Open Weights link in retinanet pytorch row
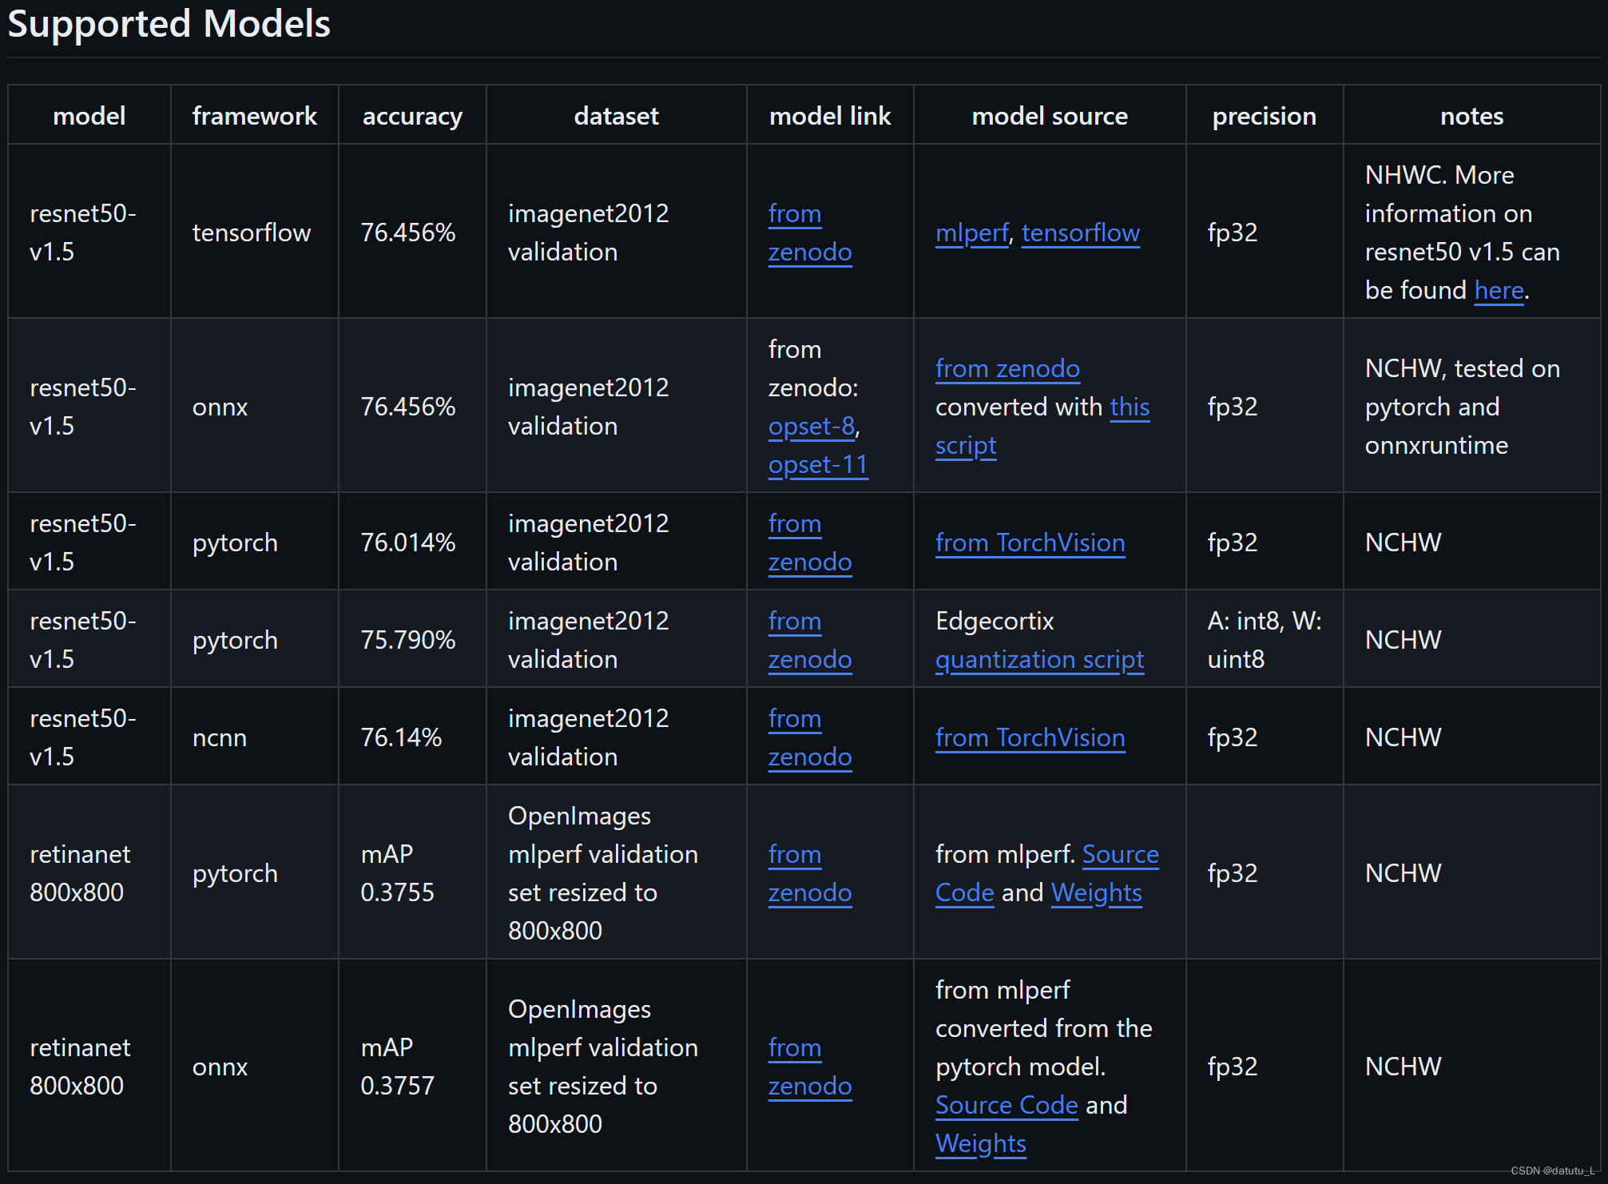This screenshot has width=1608, height=1184. tap(1095, 892)
